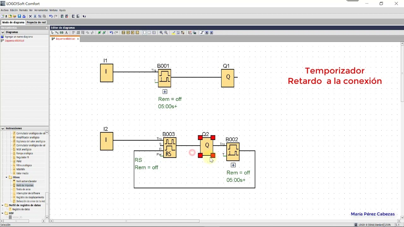
Task: Collapse the UDF folder
Action: pos(2,213)
